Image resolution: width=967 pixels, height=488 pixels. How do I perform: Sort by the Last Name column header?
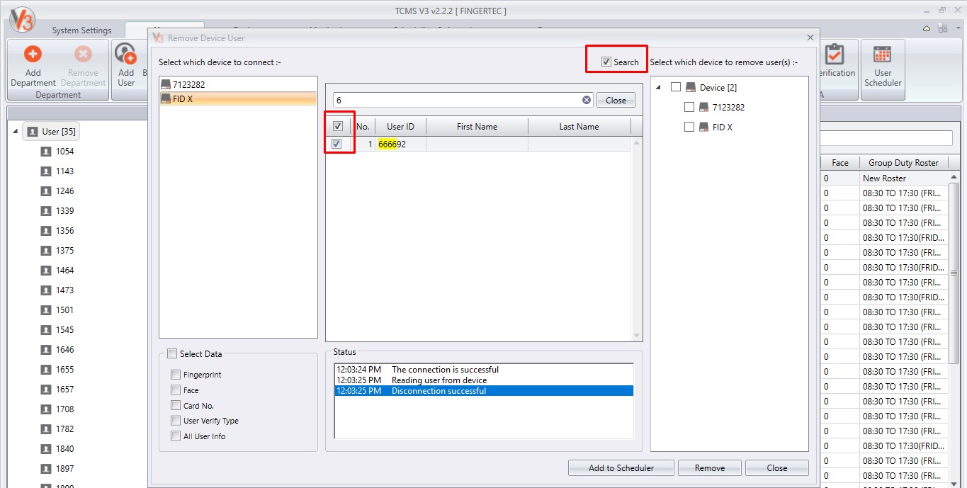(x=579, y=126)
